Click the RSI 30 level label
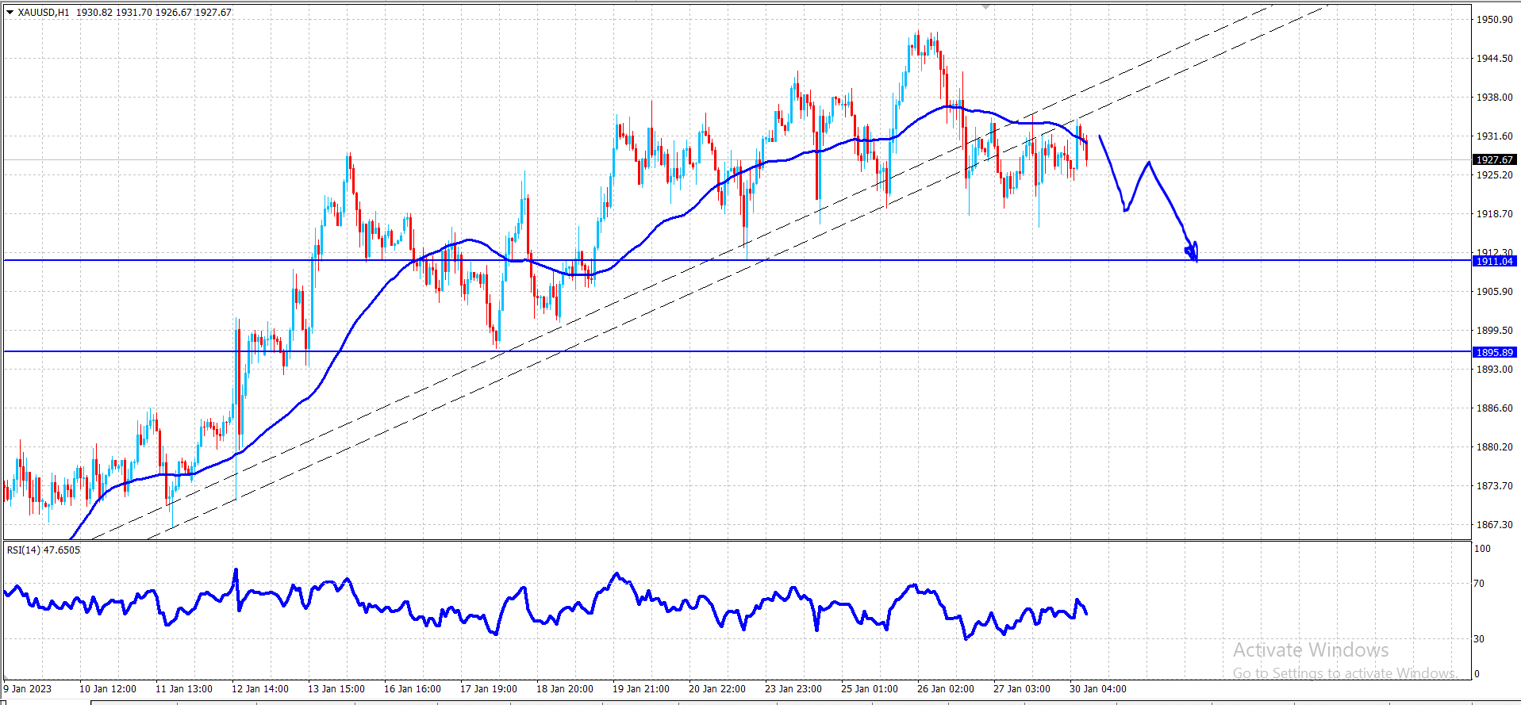This screenshot has width=1521, height=705. tap(1479, 639)
